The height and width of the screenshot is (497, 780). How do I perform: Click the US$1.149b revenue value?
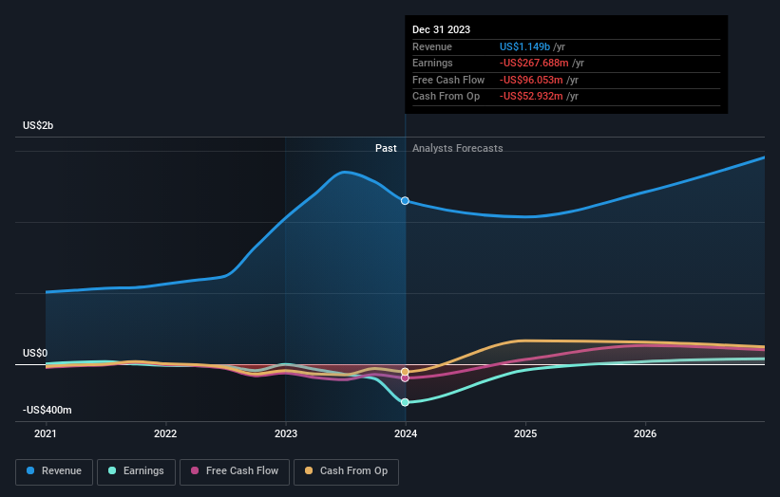click(x=524, y=46)
